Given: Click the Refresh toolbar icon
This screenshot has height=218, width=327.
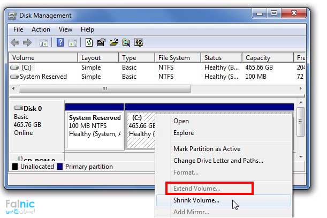Looking at the screenshot, I should (x=89, y=42).
